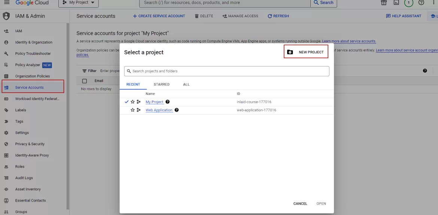Follow Learn more about service accounts link
The image size is (438, 215).
tap(349, 41)
